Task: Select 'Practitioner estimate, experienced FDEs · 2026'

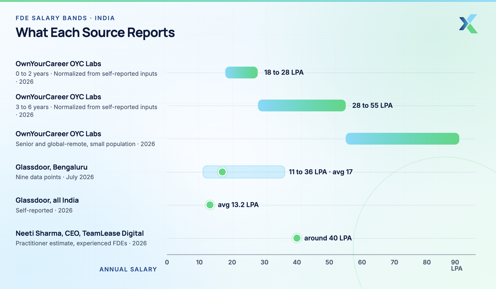Action: (81, 243)
